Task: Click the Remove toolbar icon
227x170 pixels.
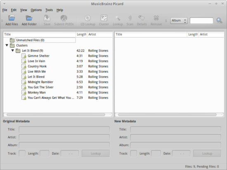Action: [156, 18]
